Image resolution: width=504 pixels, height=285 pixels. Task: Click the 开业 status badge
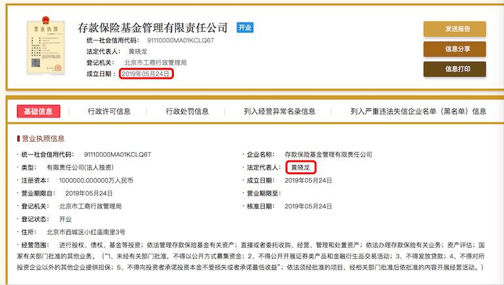point(245,27)
